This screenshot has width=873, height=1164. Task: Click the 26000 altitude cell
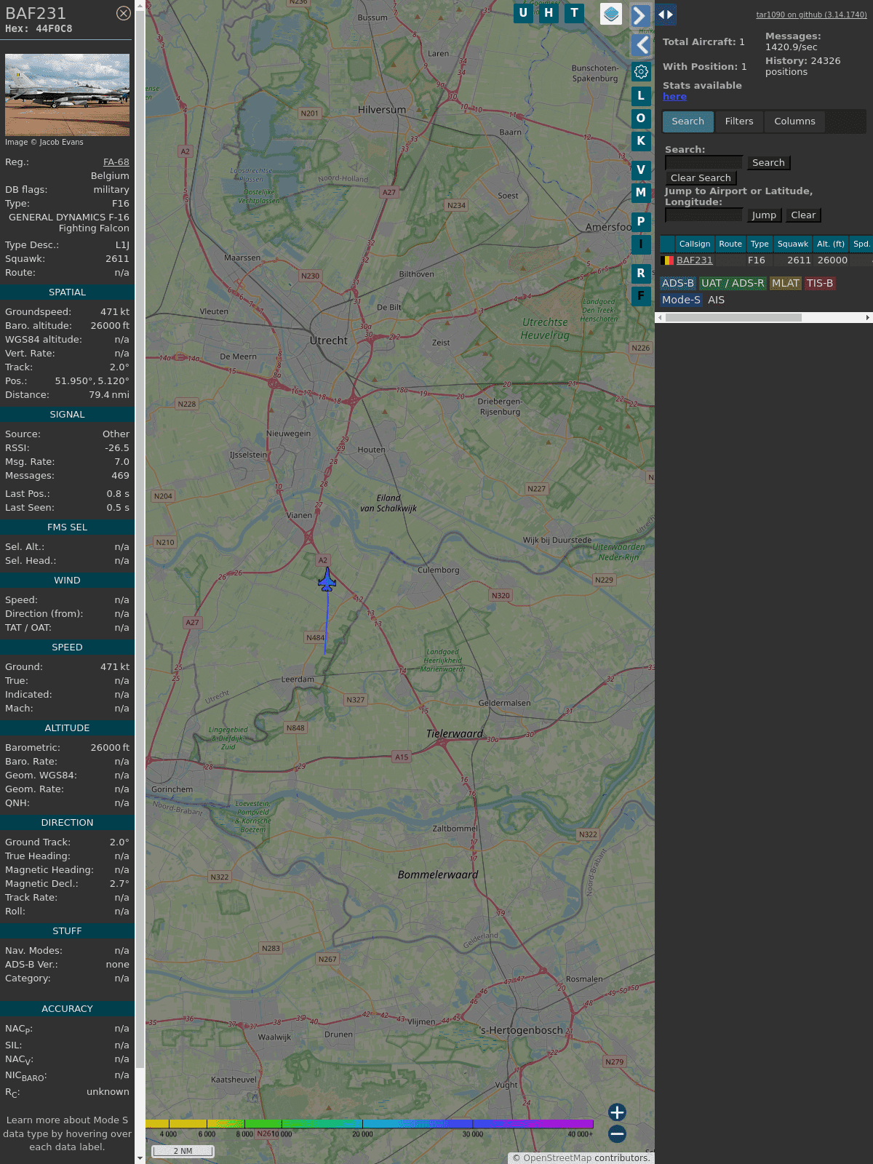(832, 260)
